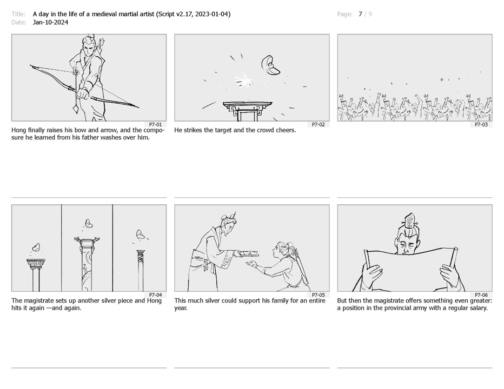The width and height of the screenshot is (504, 389).
Task: Click caption starting 'Hong finally raises his bow'
Action: [x=88, y=134]
